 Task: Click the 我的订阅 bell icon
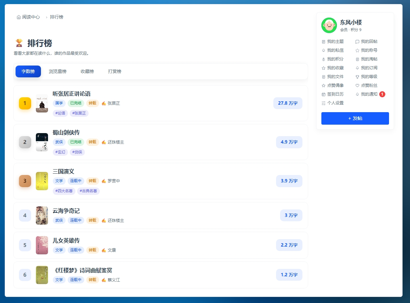(357, 68)
